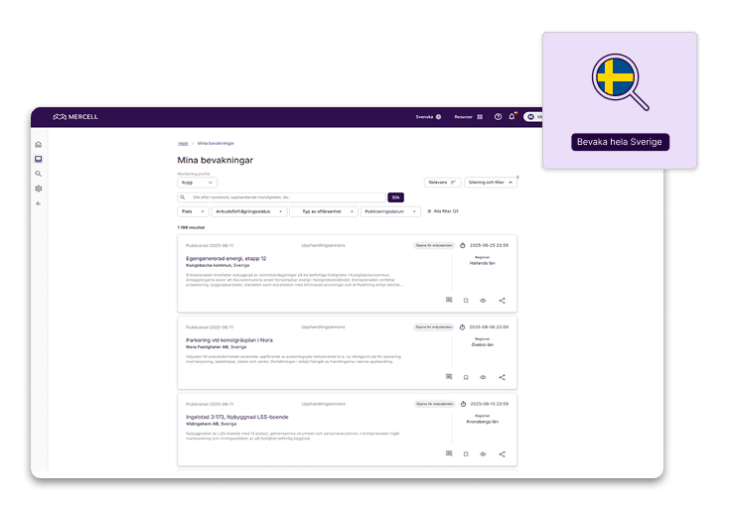Click deadline timer icon on Parkering card
The image size is (729, 510).
click(463, 327)
